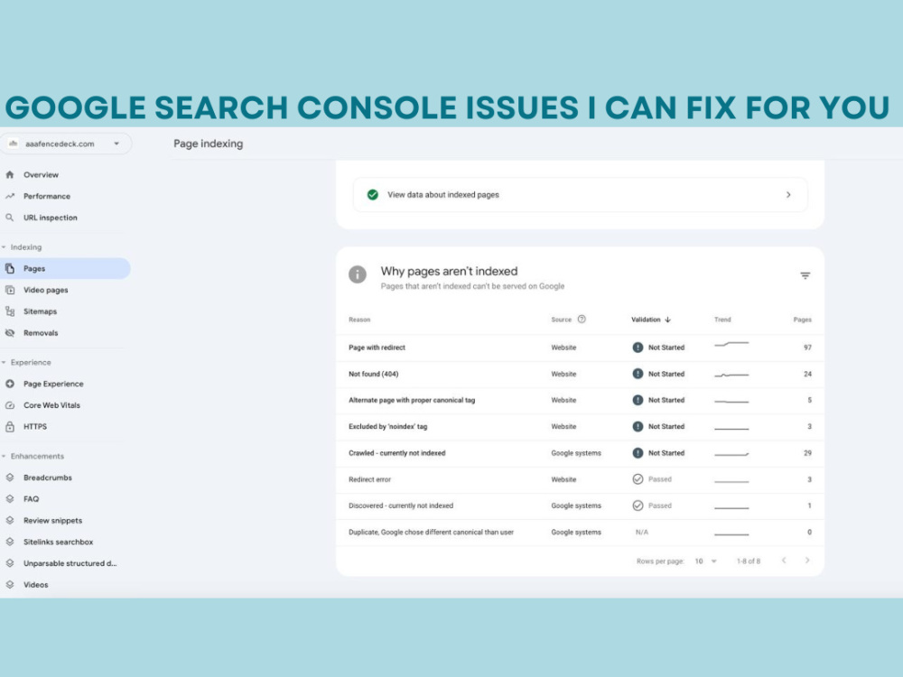
Task: Click the green checkmark on indexed pages card
Action: click(373, 195)
